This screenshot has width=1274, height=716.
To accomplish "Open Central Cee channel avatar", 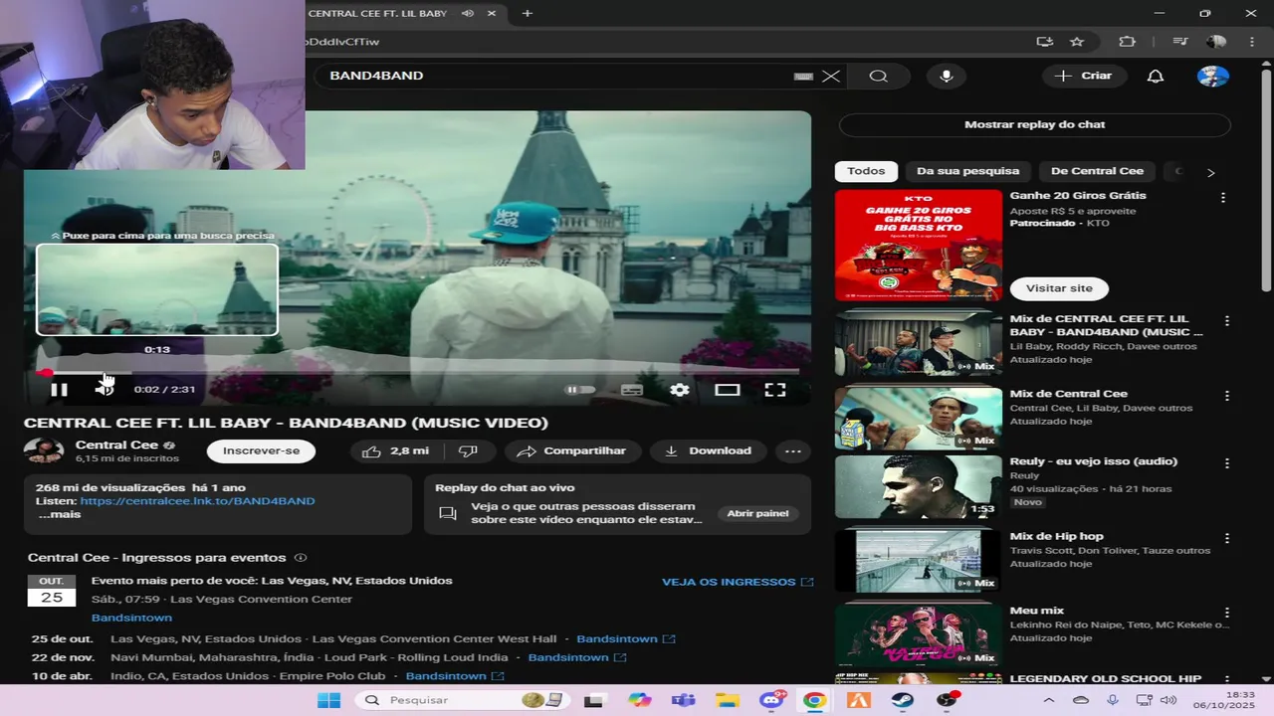I will click(x=43, y=450).
